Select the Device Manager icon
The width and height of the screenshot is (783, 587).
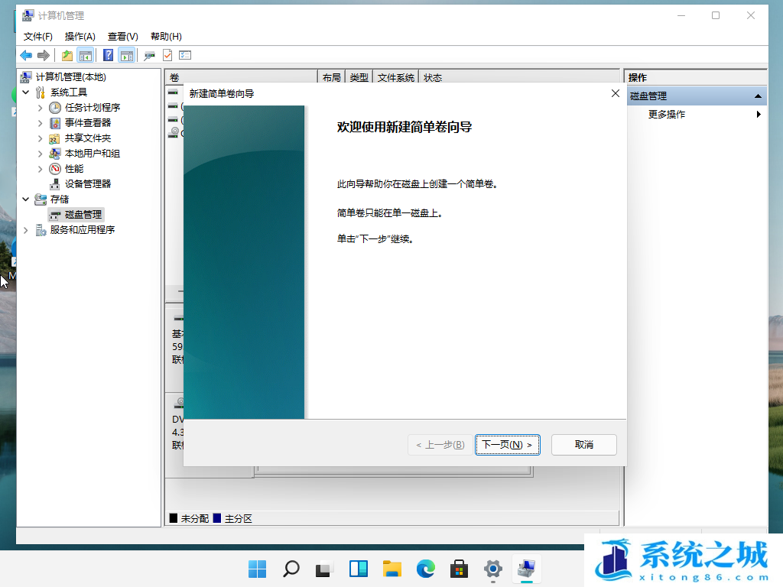coord(55,184)
